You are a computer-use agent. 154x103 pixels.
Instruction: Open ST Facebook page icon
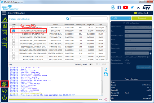tap(119, 7)
